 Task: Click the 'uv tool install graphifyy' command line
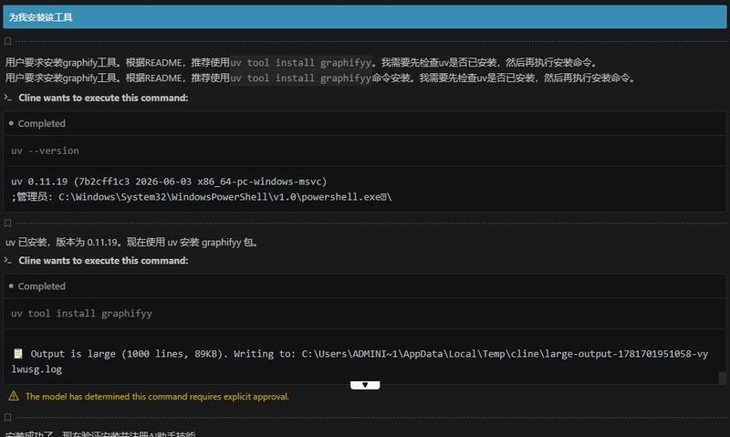(82, 314)
